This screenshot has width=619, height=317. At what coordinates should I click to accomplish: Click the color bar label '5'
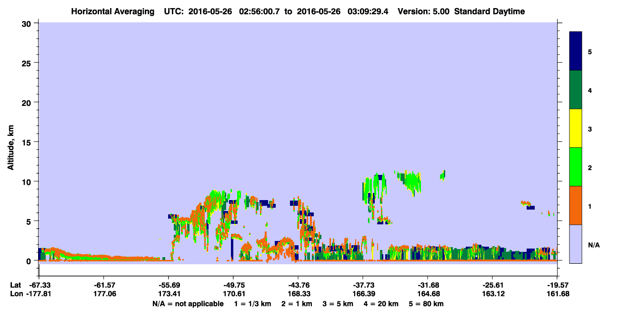click(x=590, y=51)
